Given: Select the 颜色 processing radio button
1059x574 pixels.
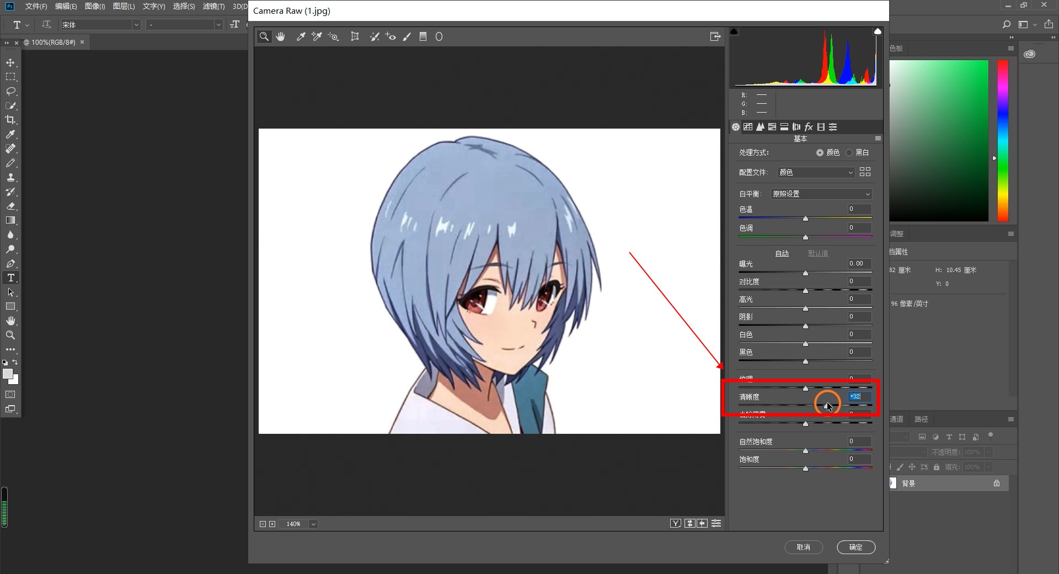Looking at the screenshot, I should click(820, 152).
